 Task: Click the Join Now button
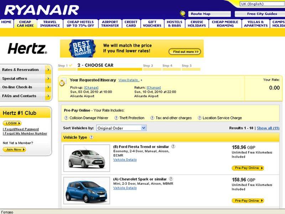click(x=14, y=149)
